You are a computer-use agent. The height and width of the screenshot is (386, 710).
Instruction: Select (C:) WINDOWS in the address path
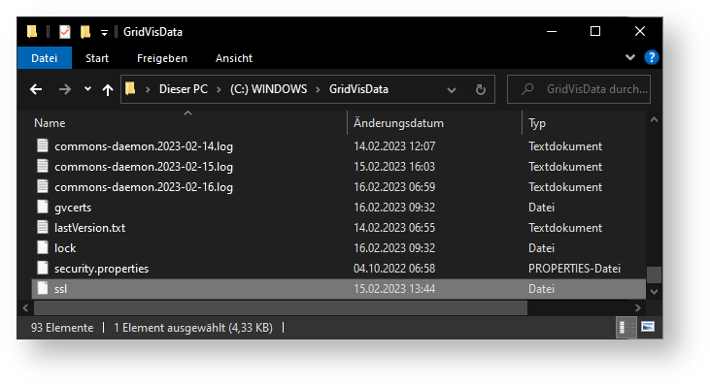(x=268, y=89)
